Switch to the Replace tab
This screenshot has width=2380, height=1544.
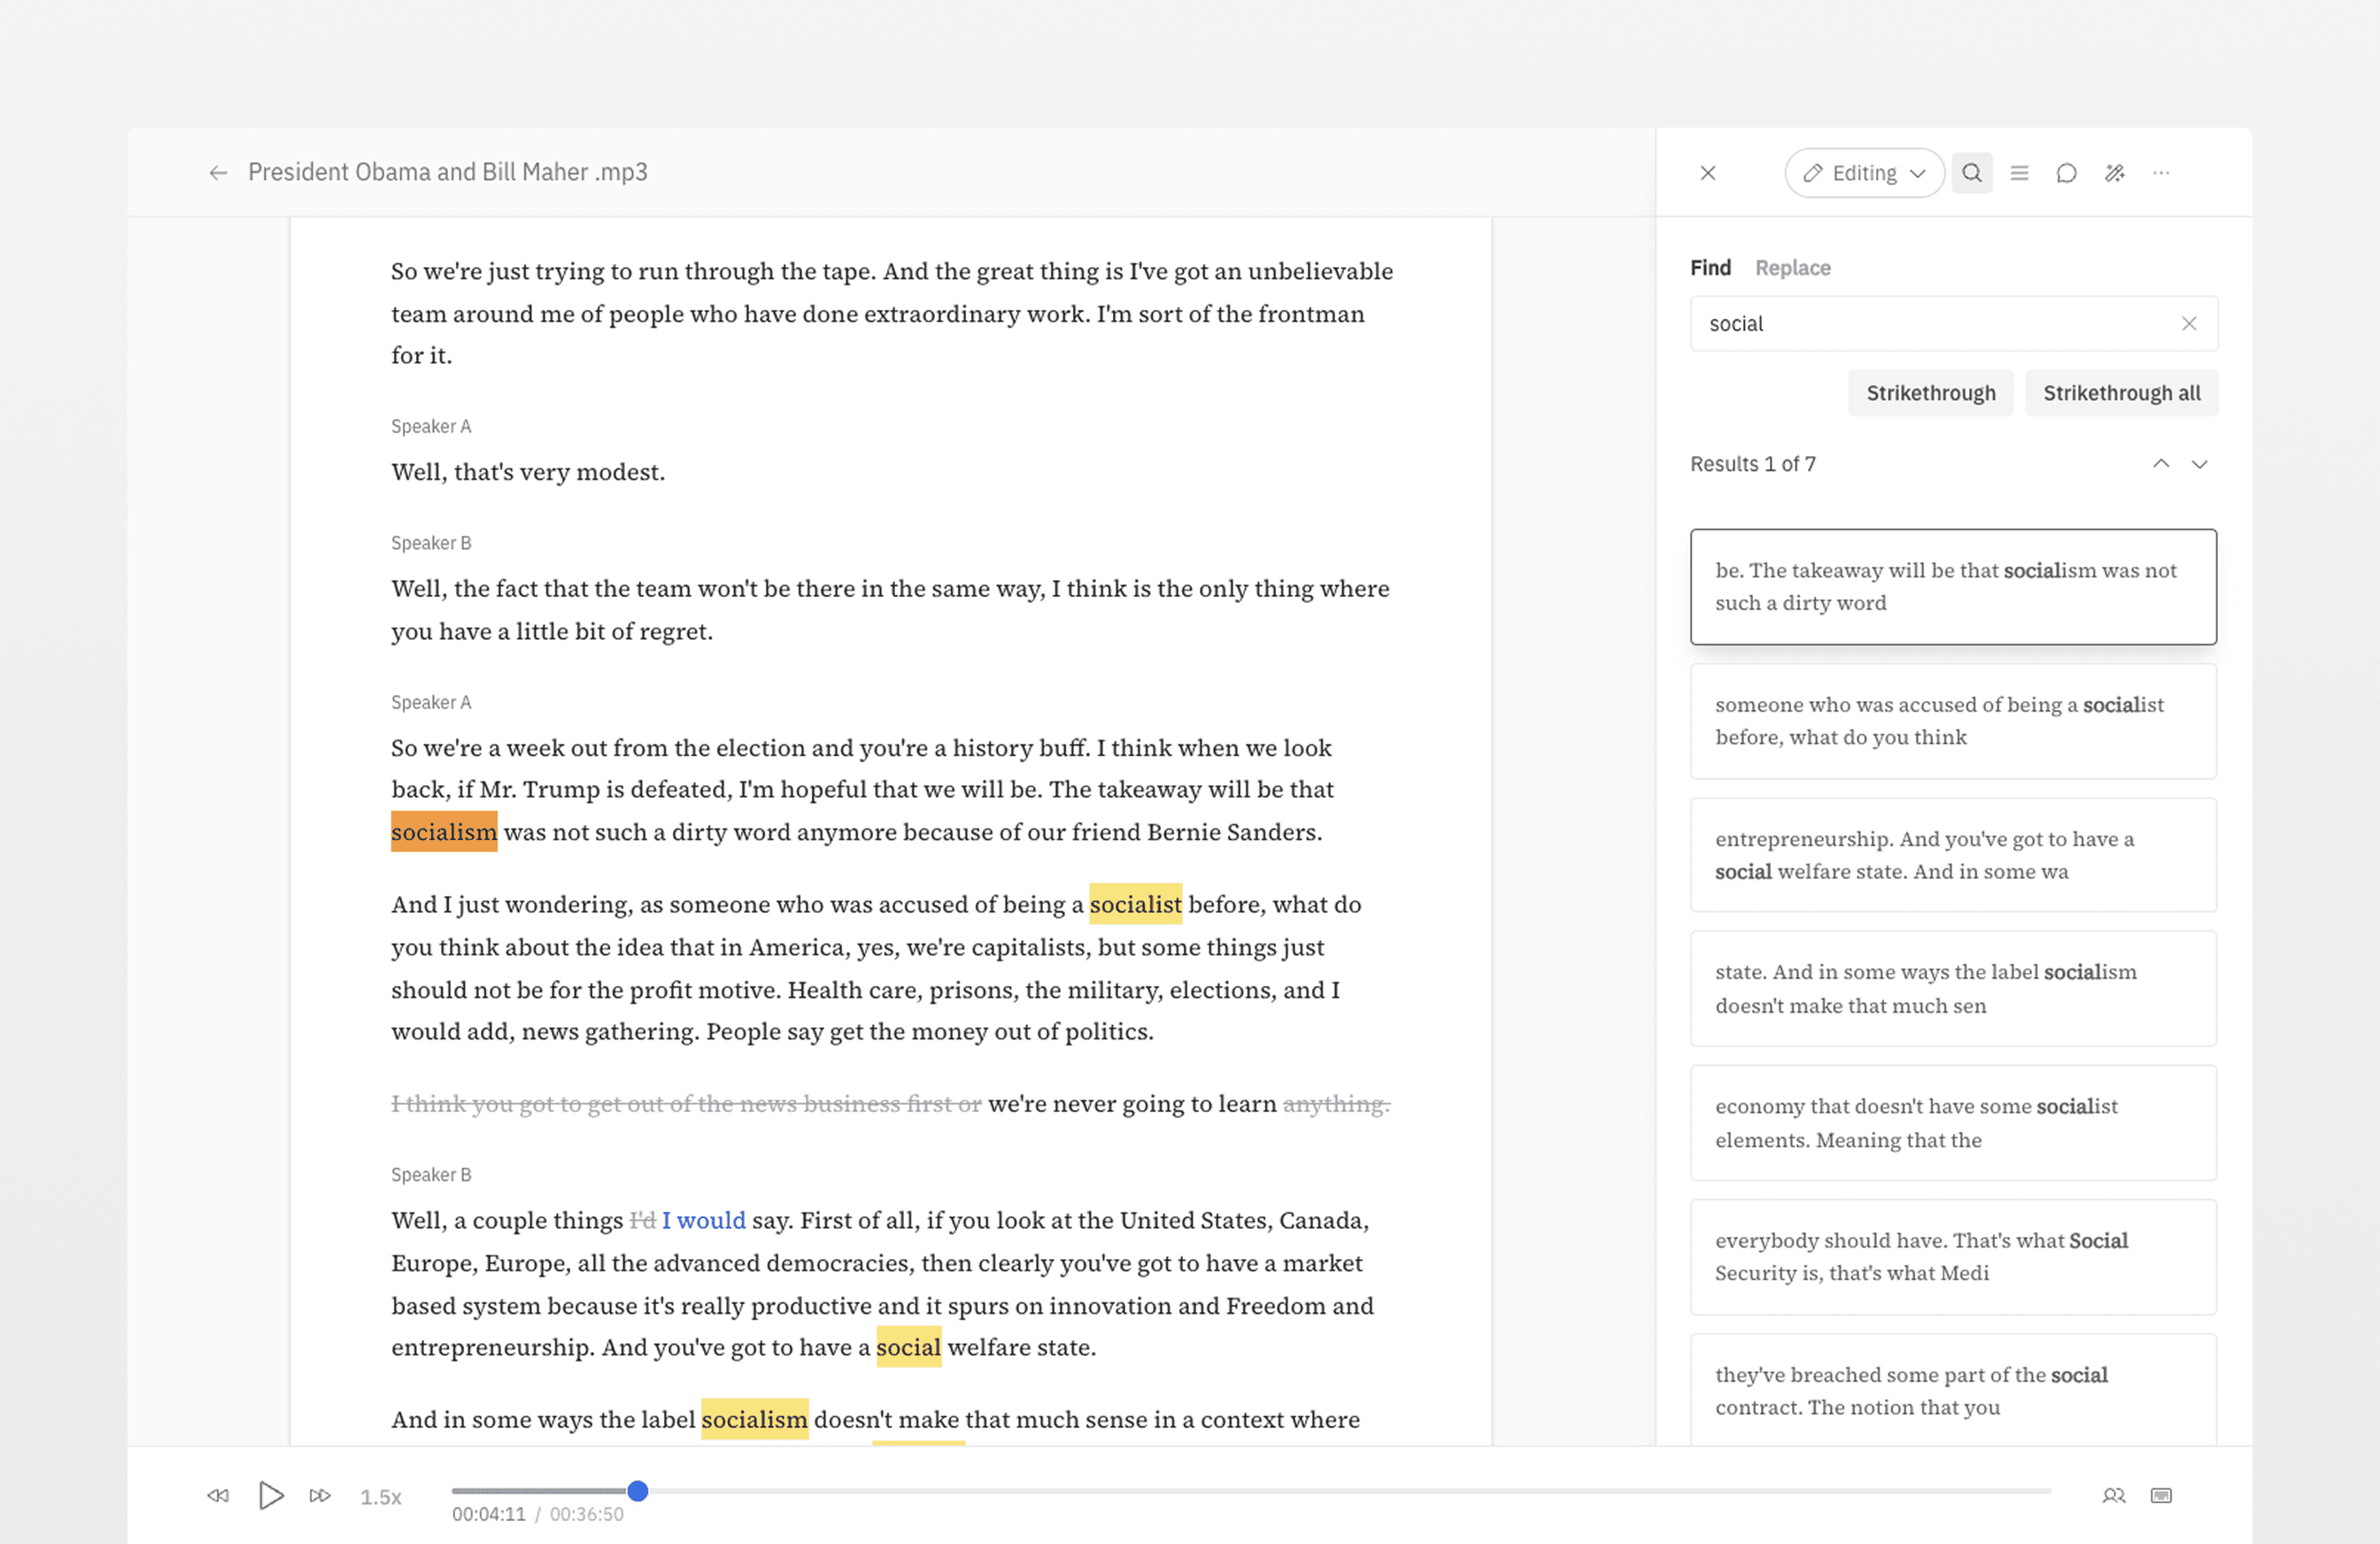click(x=1792, y=268)
